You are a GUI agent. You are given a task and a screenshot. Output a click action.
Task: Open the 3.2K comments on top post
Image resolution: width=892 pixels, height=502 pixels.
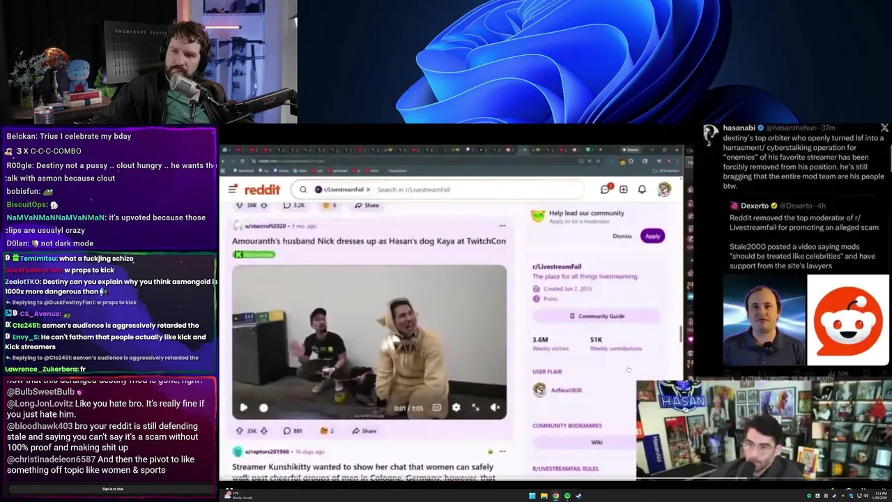(x=293, y=205)
